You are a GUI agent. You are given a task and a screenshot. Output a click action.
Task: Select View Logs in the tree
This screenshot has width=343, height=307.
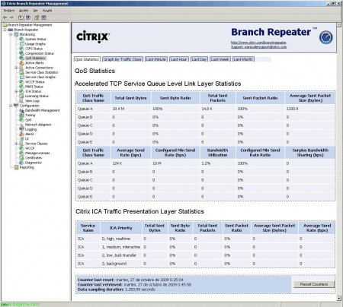click(x=32, y=101)
